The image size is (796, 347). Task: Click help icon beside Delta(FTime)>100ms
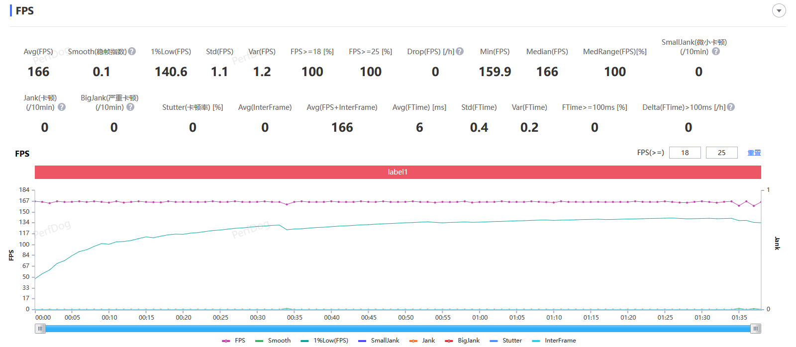pos(731,107)
